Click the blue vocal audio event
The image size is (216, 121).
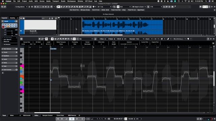[x=123, y=27]
